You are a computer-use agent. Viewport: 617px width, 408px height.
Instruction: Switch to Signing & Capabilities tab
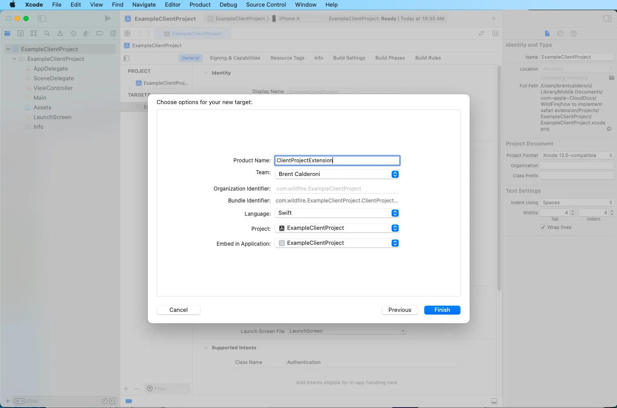(x=235, y=58)
